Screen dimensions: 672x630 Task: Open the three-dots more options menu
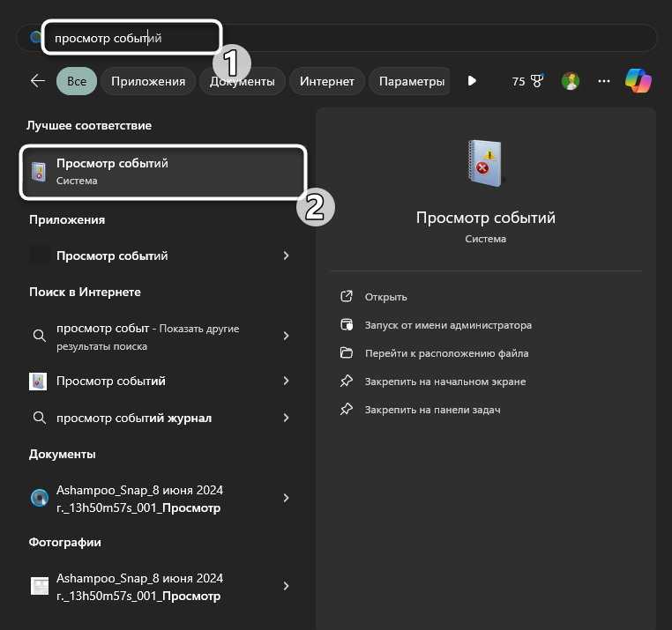(x=604, y=81)
